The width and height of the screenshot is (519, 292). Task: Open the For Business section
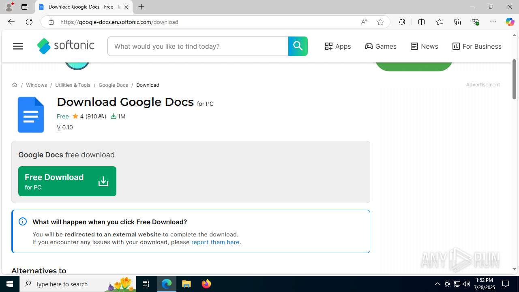coord(477,46)
